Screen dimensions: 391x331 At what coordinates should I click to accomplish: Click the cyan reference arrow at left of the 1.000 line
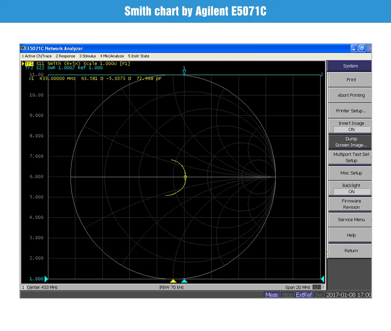pos(46,279)
